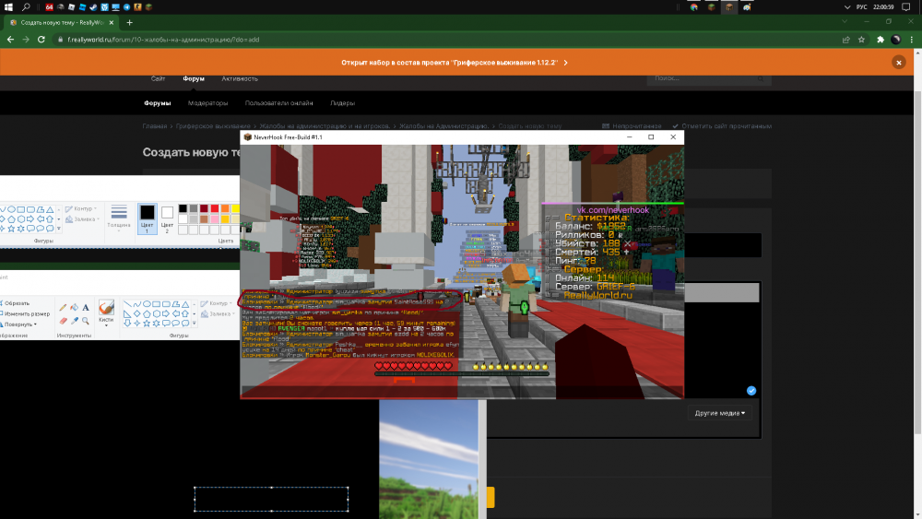Image resolution: width=922 pixels, height=519 pixels.
Task: Close the 'Создать новую тему' browser tab
Action: pos(112,22)
